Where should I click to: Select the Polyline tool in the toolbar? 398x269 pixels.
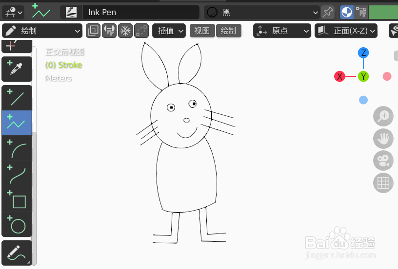pos(17,123)
